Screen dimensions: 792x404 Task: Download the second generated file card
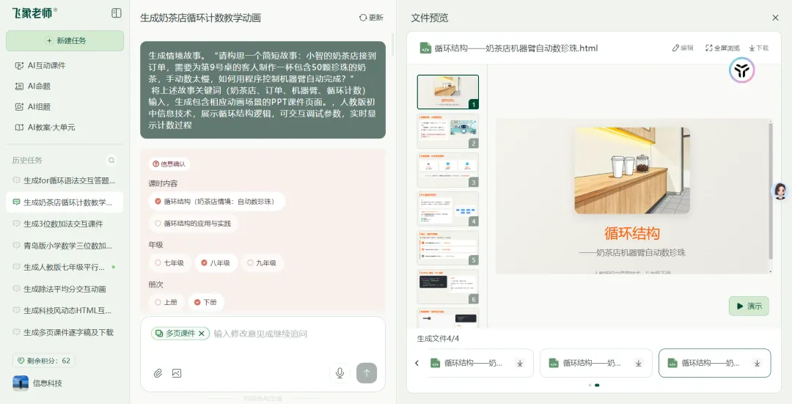coord(639,363)
